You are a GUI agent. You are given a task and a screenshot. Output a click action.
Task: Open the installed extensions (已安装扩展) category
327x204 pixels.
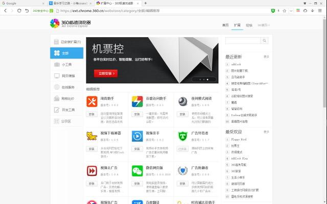(67, 42)
